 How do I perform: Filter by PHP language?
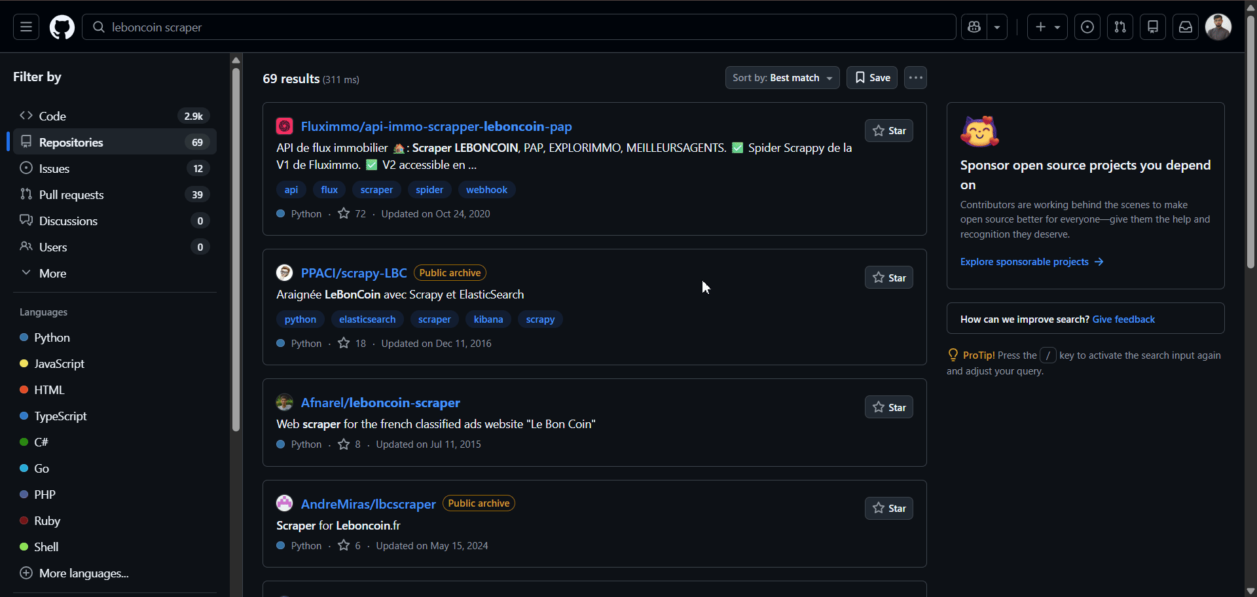115,494
